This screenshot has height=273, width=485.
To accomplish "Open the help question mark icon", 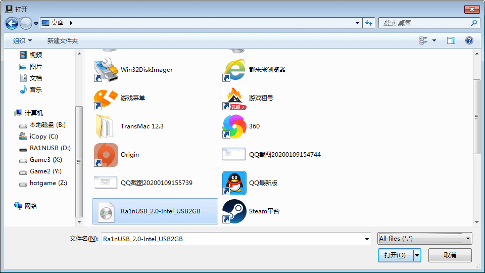I will (469, 40).
